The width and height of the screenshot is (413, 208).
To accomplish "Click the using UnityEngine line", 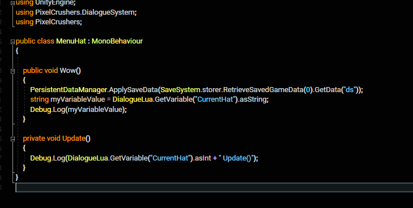I will pyautogui.click(x=45, y=3).
